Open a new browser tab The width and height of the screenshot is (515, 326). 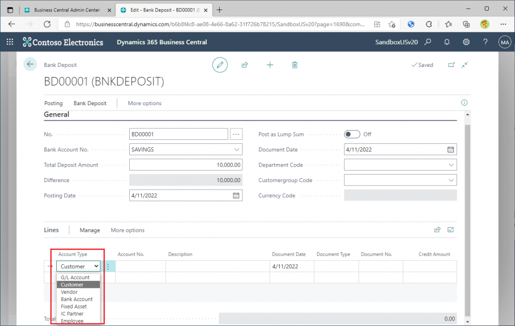tap(219, 10)
